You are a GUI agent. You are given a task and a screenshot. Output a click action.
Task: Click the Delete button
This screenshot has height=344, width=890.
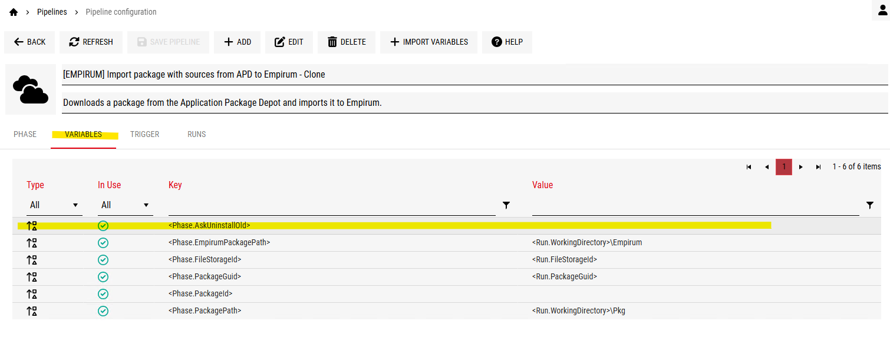tap(347, 42)
